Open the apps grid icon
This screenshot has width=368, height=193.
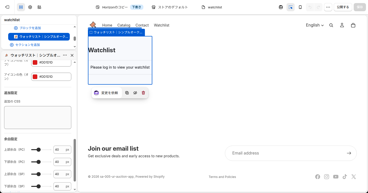point(39,7)
